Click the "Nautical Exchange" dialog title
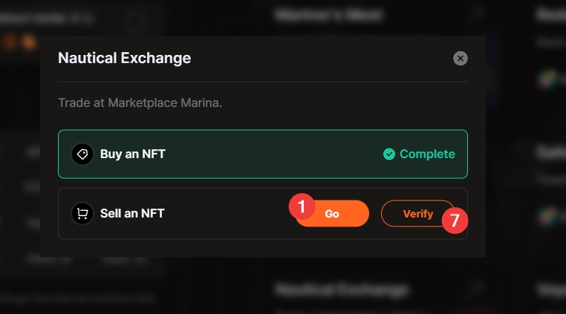The width and height of the screenshot is (566, 314). click(x=124, y=58)
